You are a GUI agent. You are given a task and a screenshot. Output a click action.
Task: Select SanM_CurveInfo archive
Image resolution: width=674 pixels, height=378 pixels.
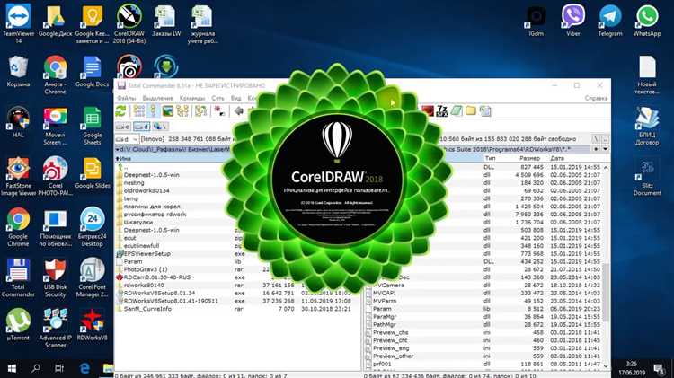[147, 309]
